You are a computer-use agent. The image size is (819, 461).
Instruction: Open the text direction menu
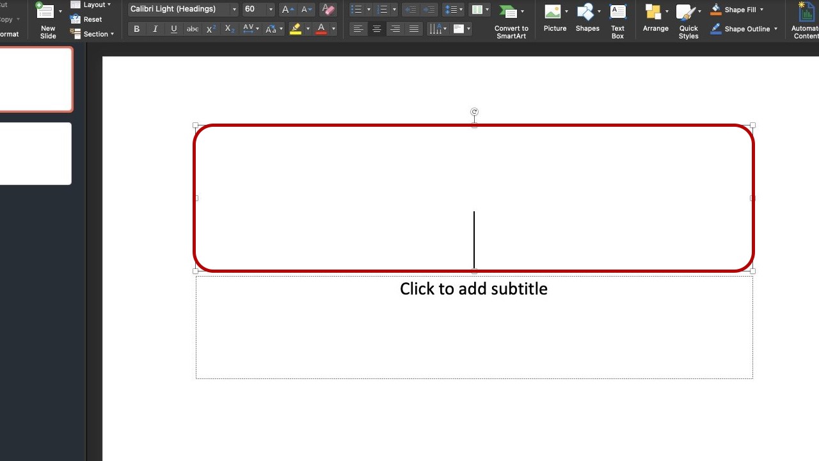point(437,29)
